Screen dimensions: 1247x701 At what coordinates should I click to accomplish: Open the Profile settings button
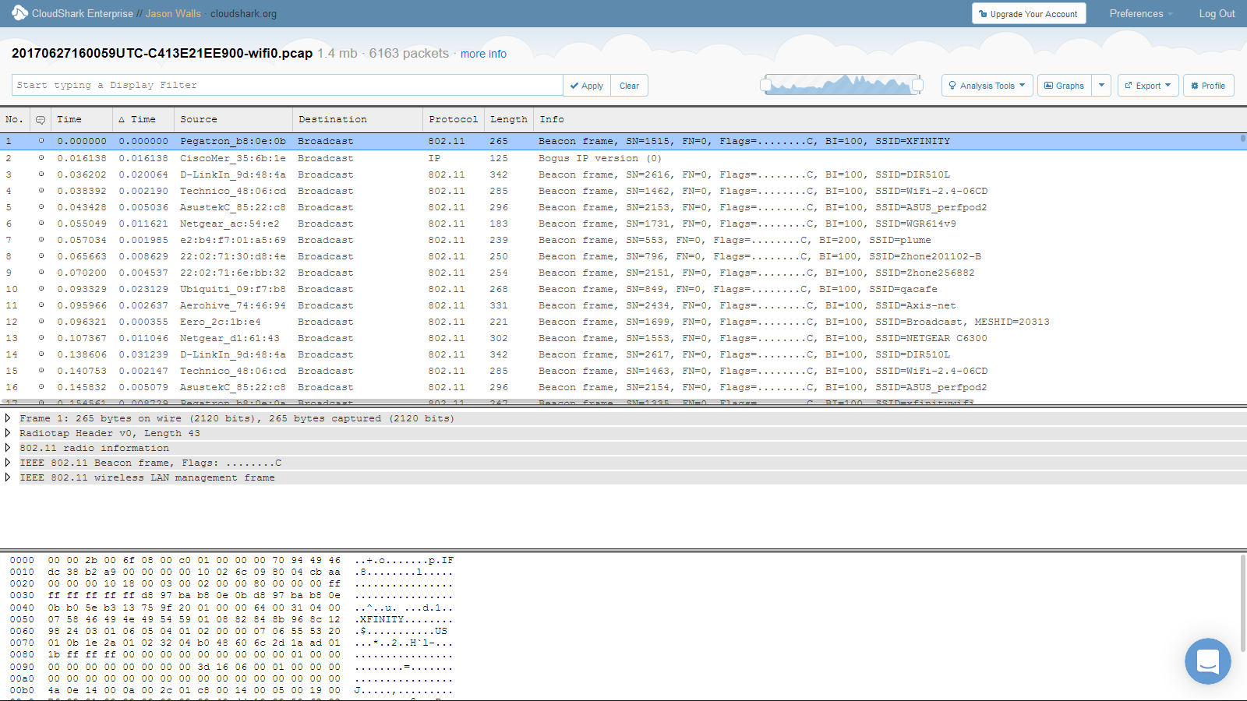click(1208, 86)
